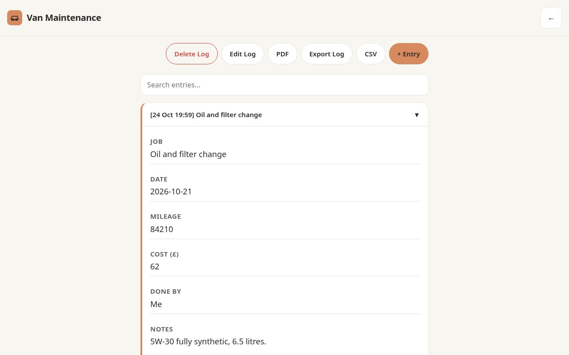Add a new entry with + Entry
This screenshot has width=569, height=355.
point(409,54)
